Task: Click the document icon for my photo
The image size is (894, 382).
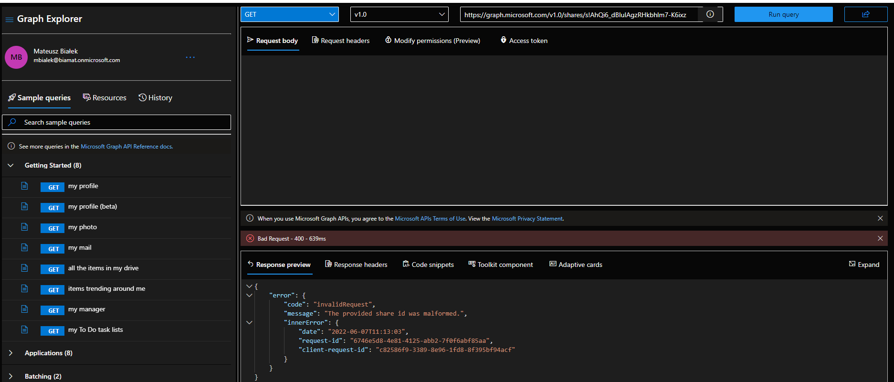Action: (24, 227)
